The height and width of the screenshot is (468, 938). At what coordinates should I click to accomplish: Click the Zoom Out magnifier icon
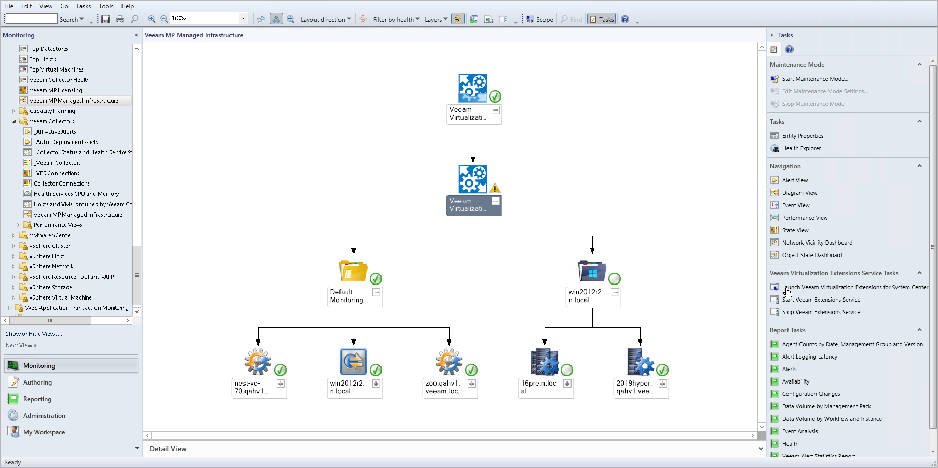pyautogui.click(x=164, y=19)
